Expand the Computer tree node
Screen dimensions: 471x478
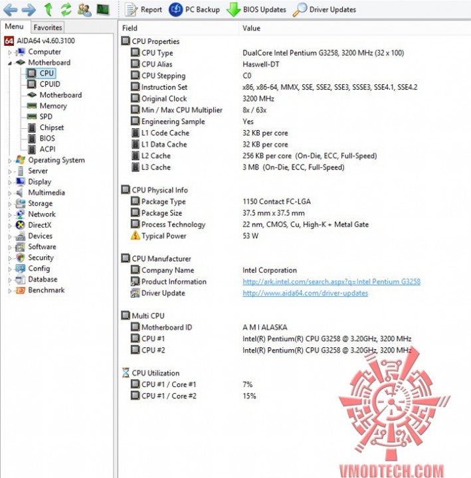click(10, 52)
